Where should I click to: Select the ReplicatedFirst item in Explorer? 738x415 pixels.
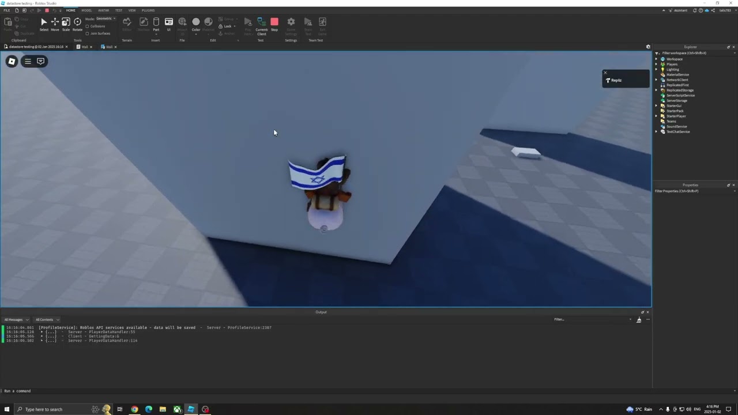[x=677, y=85]
